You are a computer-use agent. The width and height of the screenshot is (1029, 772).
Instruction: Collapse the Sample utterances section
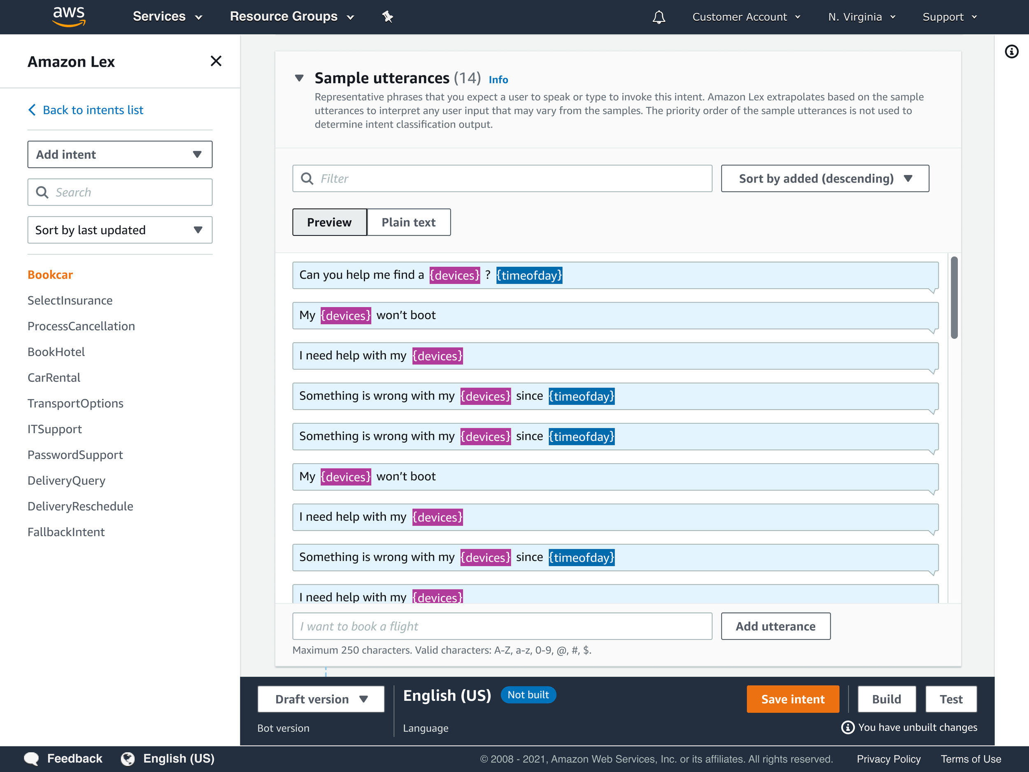(x=299, y=78)
